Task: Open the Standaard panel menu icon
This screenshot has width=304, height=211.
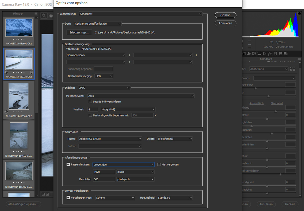Action: click(x=299, y=59)
